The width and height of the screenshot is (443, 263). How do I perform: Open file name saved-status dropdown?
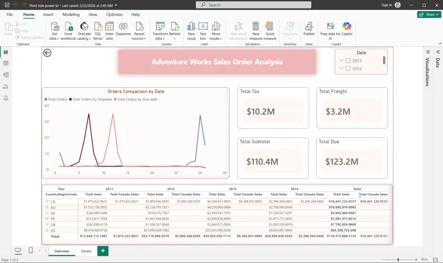[x=116, y=5]
